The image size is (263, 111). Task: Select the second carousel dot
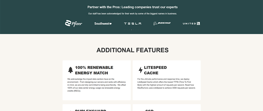(127, 30)
